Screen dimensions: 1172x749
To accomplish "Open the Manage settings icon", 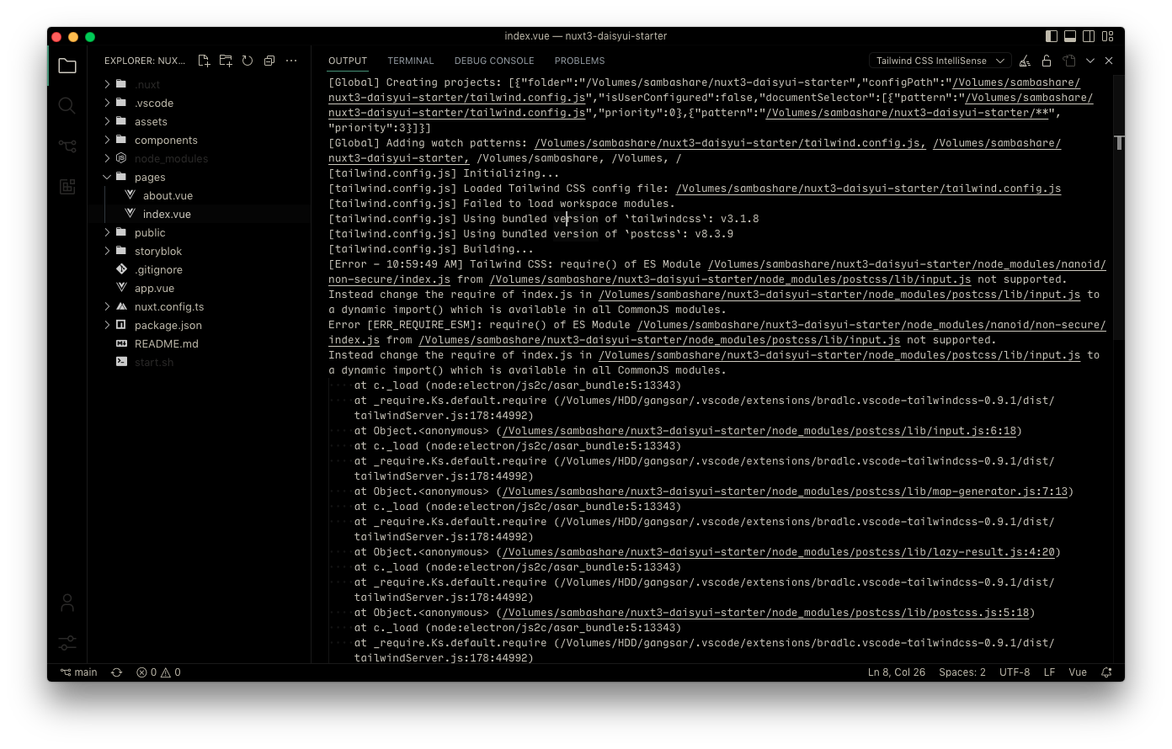I will (67, 643).
